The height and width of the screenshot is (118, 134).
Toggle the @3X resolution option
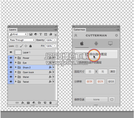(90, 82)
